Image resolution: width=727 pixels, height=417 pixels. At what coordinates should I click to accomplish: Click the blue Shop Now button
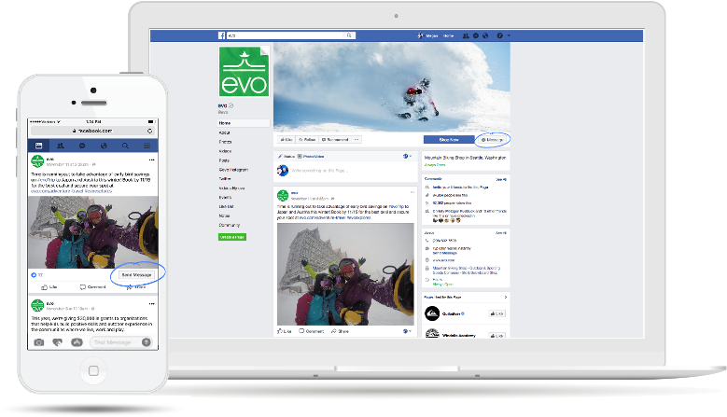coord(449,139)
